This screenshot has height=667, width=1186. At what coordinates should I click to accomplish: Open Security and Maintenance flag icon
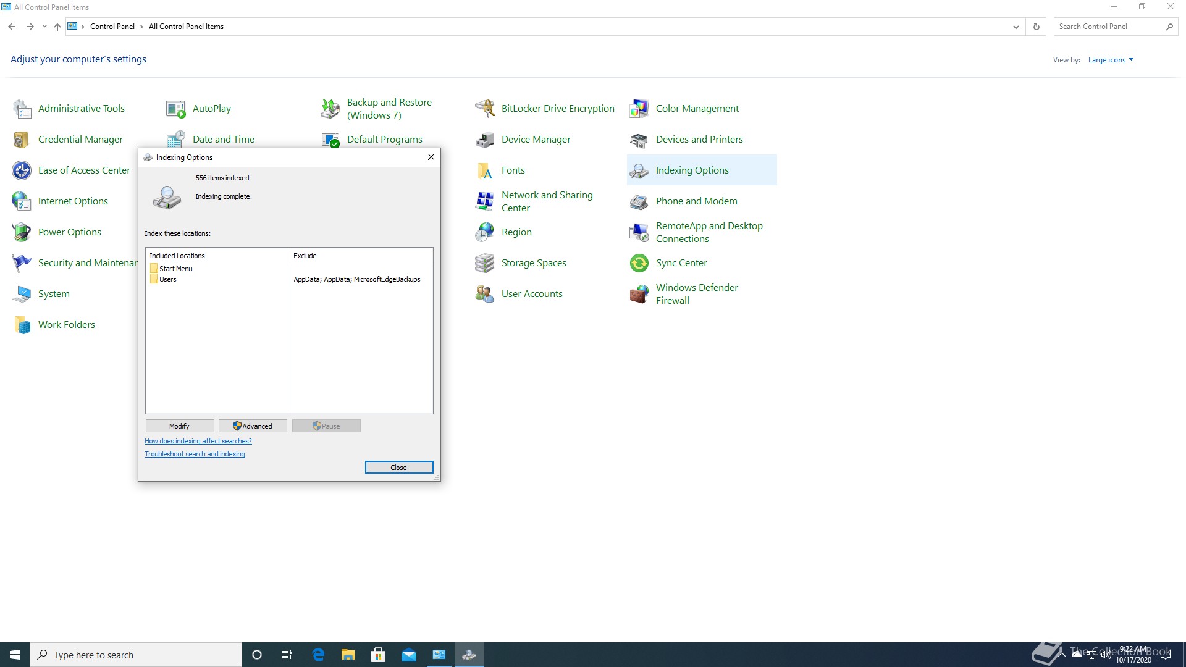pos(22,263)
